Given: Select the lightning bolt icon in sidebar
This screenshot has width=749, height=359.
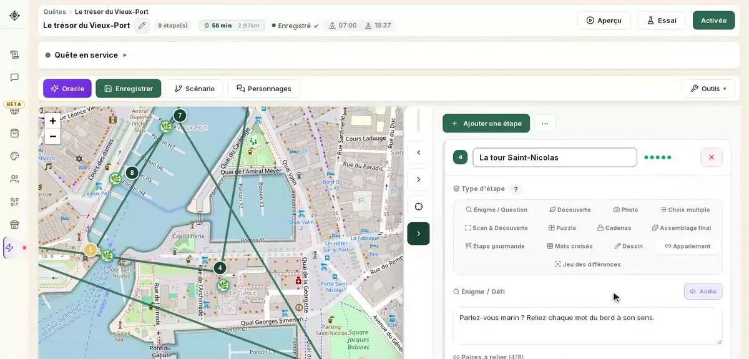Looking at the screenshot, I should 10,248.
